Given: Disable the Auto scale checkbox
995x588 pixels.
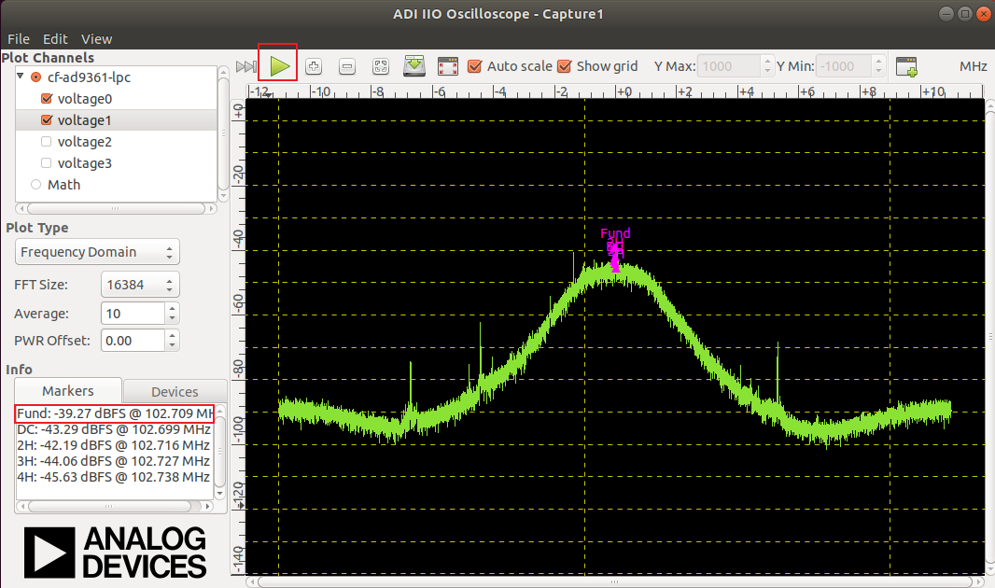Looking at the screenshot, I should point(475,66).
